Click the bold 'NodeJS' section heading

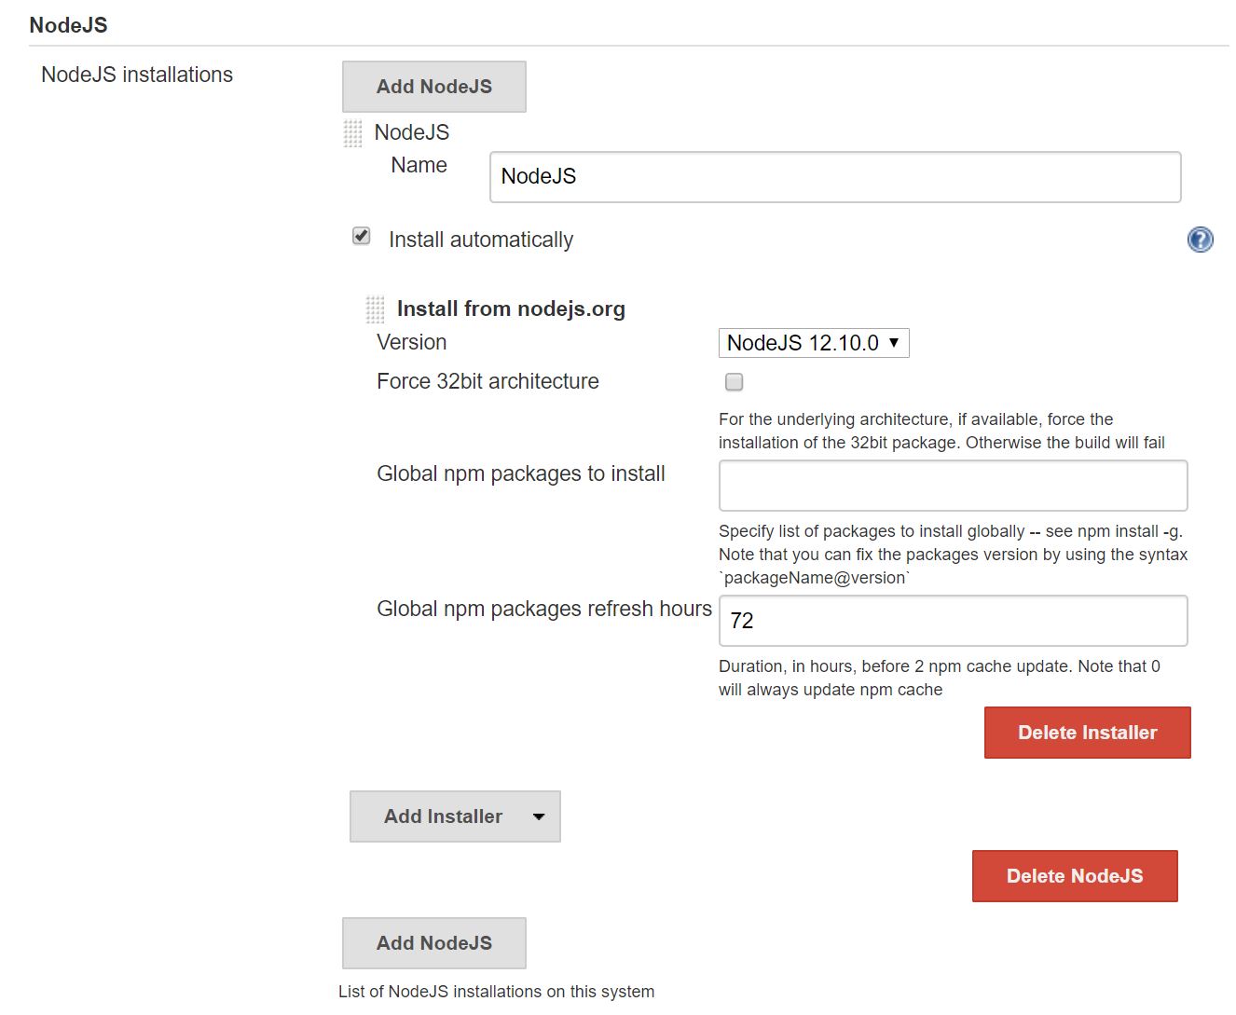pos(68,25)
